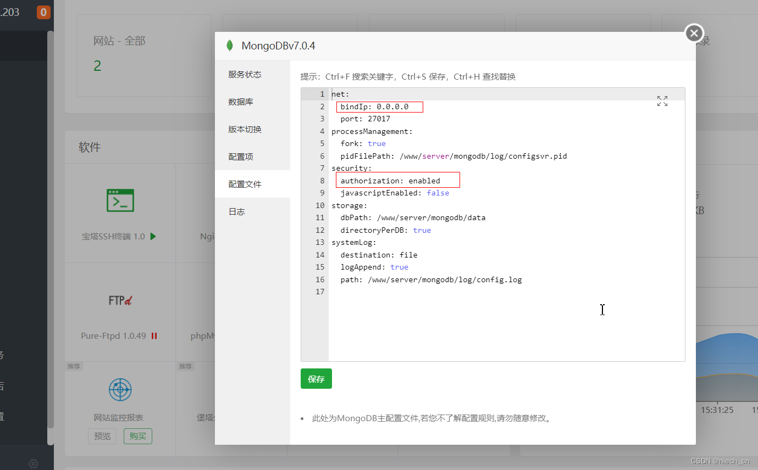Click the javascriptEnabled: false line
Screen dimensions: 758x470
point(395,193)
